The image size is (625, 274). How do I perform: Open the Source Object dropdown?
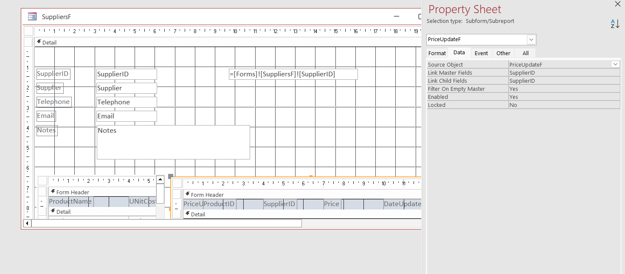615,64
